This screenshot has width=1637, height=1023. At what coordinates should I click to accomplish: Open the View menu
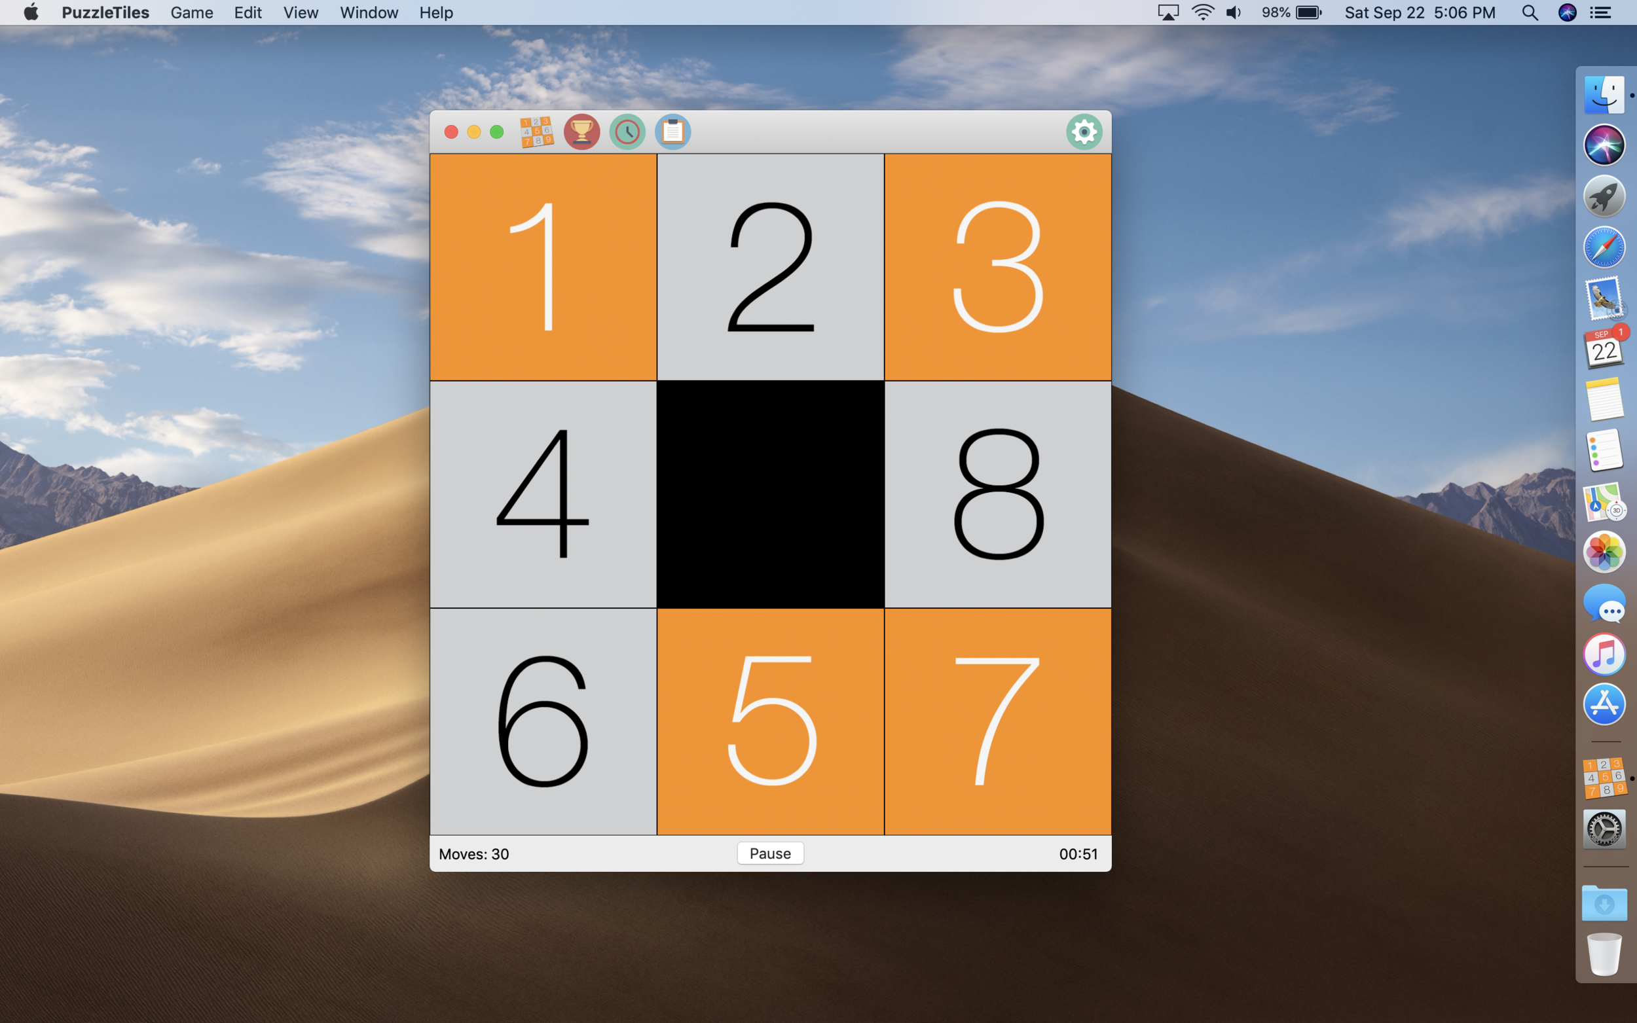(x=301, y=13)
